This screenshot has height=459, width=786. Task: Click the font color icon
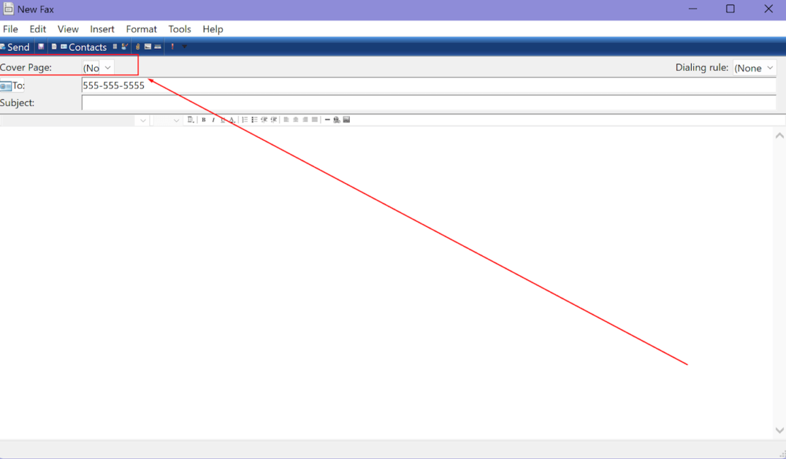tap(232, 120)
